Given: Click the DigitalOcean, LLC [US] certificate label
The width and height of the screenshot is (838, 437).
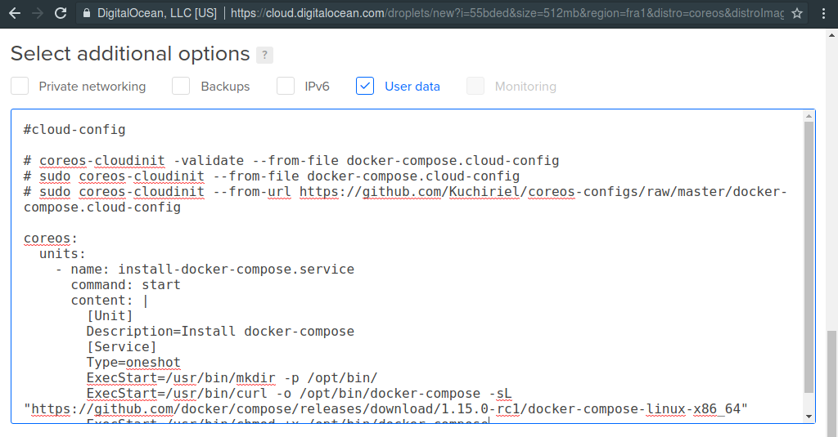Looking at the screenshot, I should tap(156, 13).
